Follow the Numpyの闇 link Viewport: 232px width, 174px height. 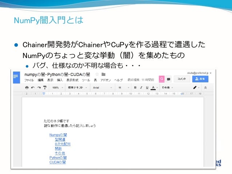coord(58,135)
